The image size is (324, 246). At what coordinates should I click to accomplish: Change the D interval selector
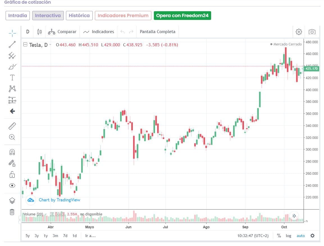pyautogui.click(x=28, y=32)
